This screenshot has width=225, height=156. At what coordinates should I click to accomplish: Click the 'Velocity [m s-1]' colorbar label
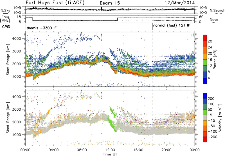pos(220,117)
